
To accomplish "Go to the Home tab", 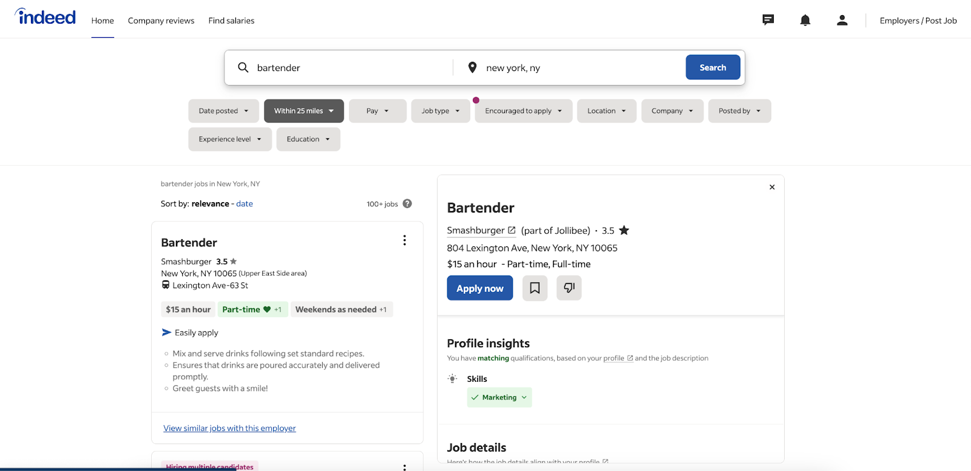I will 103,21.
